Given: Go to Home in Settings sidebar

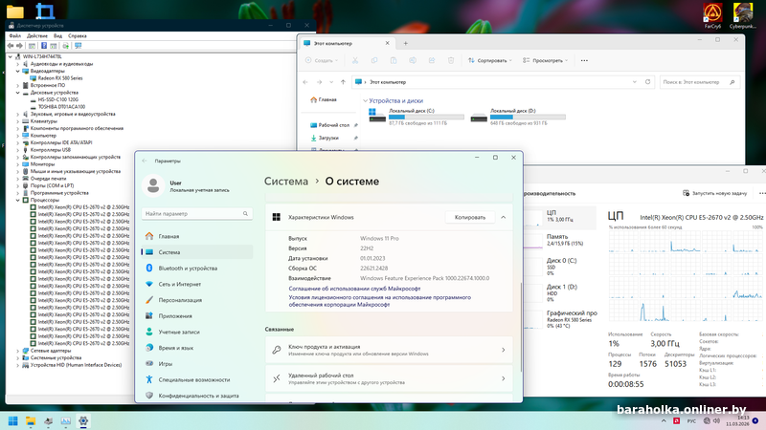Looking at the screenshot, I should click(x=169, y=236).
